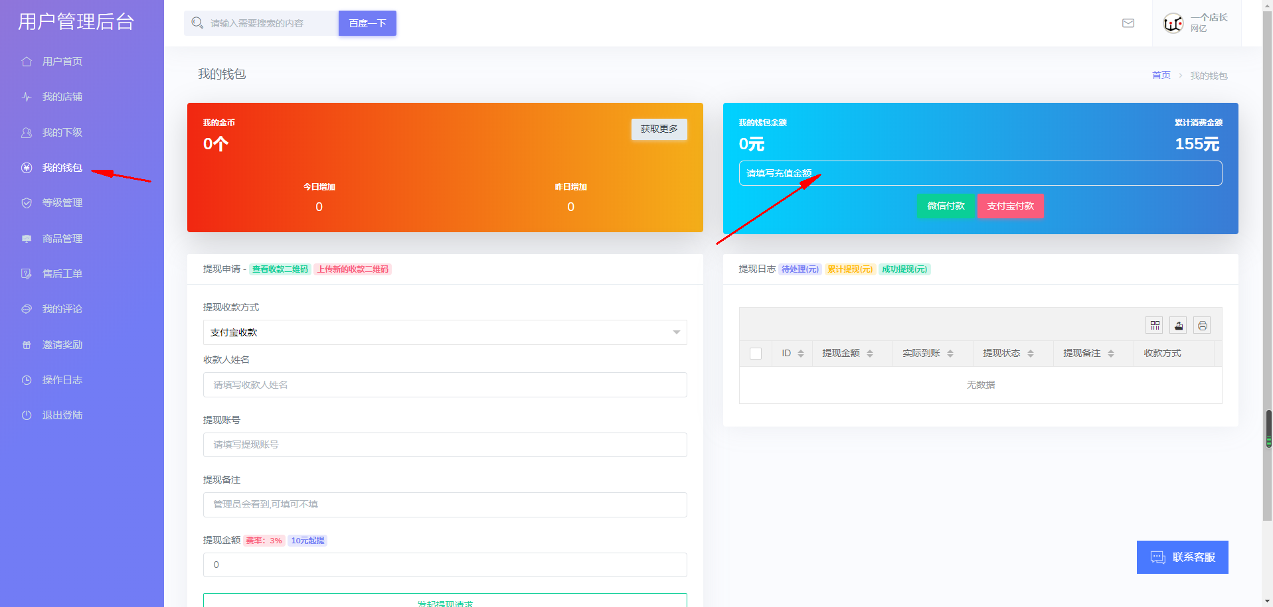Open 邀请奖励 in sidebar
Viewport: 1273px width, 607px height.
coord(62,345)
